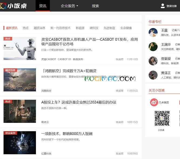Click 饭桌君 author on 11月05日 article

point(120,91)
